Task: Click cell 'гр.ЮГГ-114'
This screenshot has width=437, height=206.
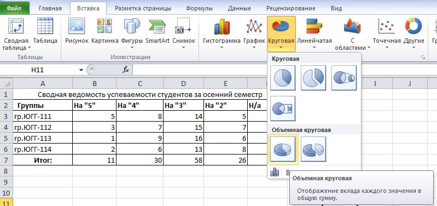Action: (x=43, y=150)
